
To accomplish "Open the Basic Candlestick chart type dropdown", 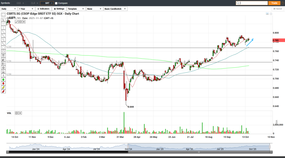I will click(x=116, y=9).
